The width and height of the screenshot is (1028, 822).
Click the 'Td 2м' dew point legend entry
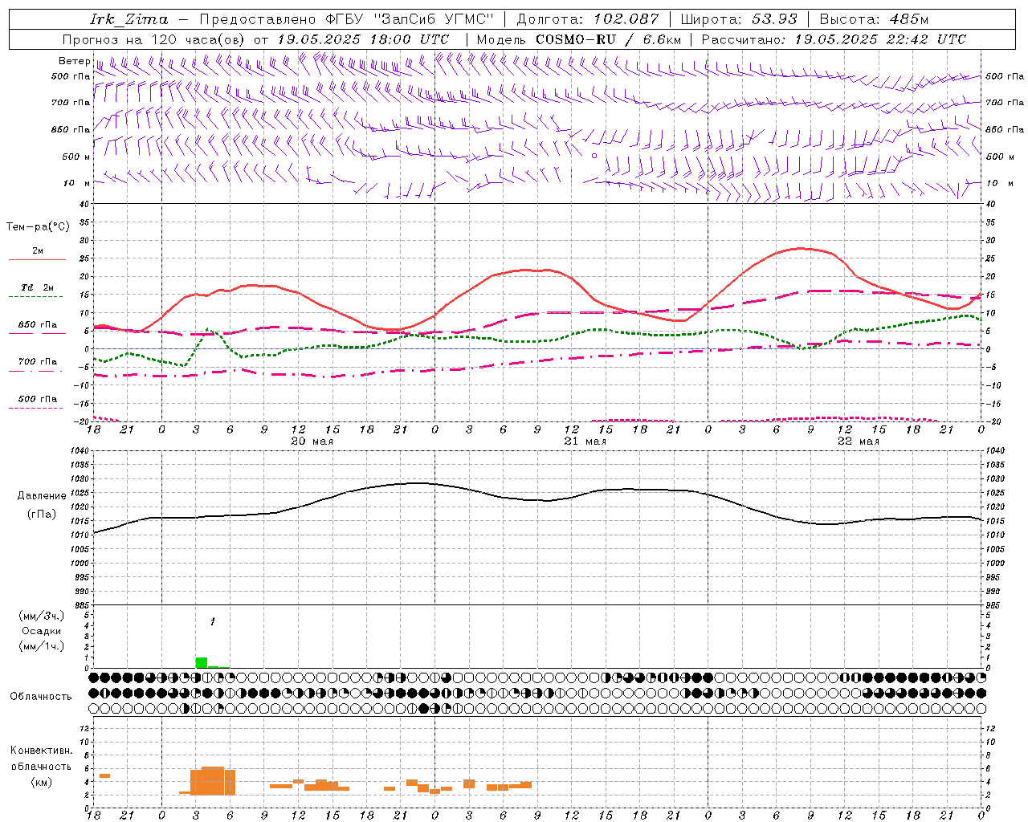[x=38, y=287]
